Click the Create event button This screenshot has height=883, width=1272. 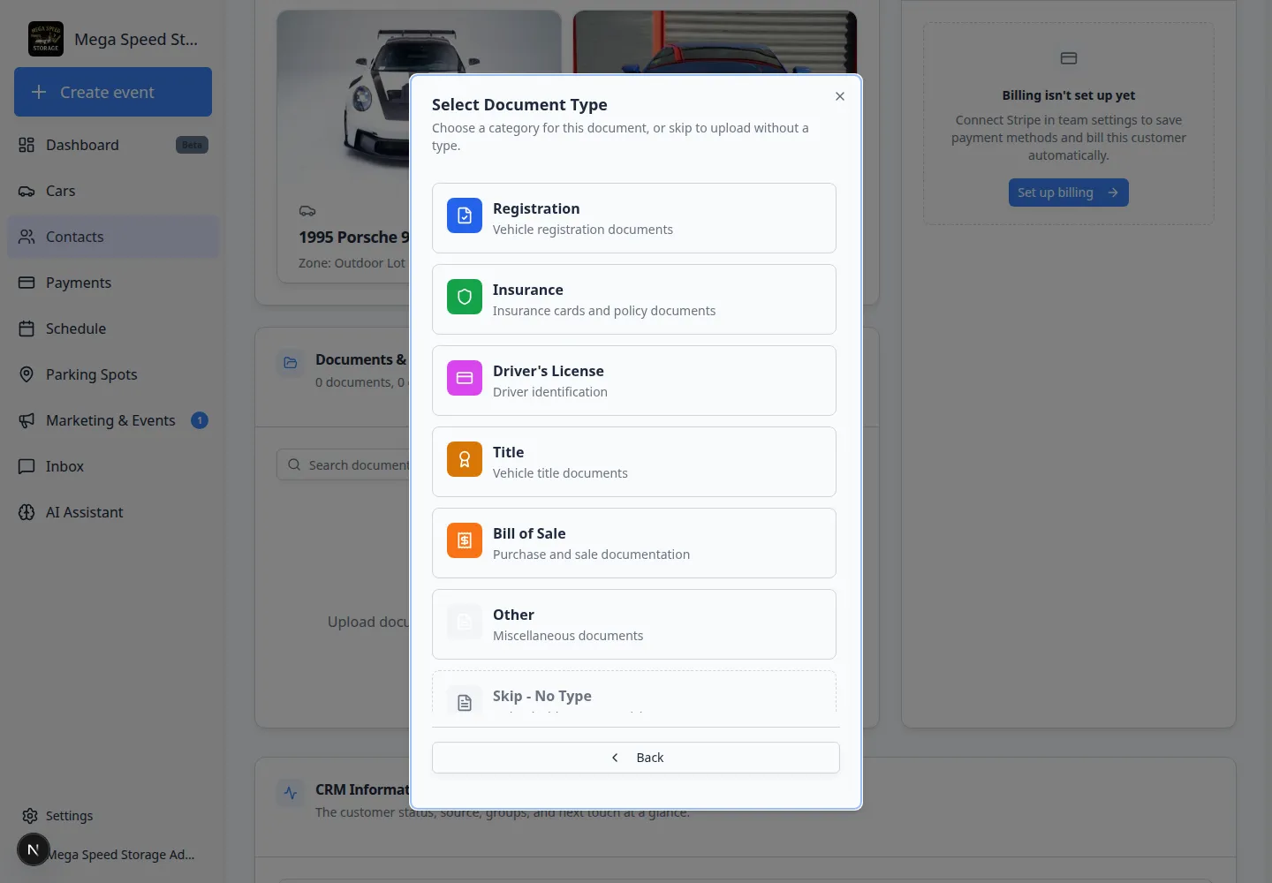click(113, 92)
